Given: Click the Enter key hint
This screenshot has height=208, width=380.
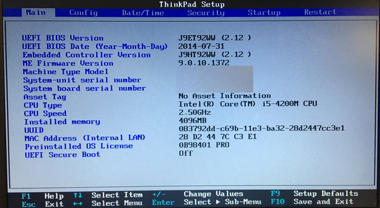Looking at the screenshot, I should [x=163, y=203].
